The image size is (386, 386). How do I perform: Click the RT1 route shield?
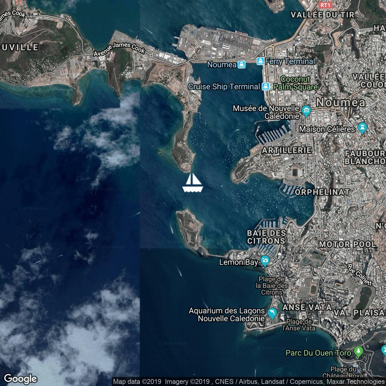point(325,5)
